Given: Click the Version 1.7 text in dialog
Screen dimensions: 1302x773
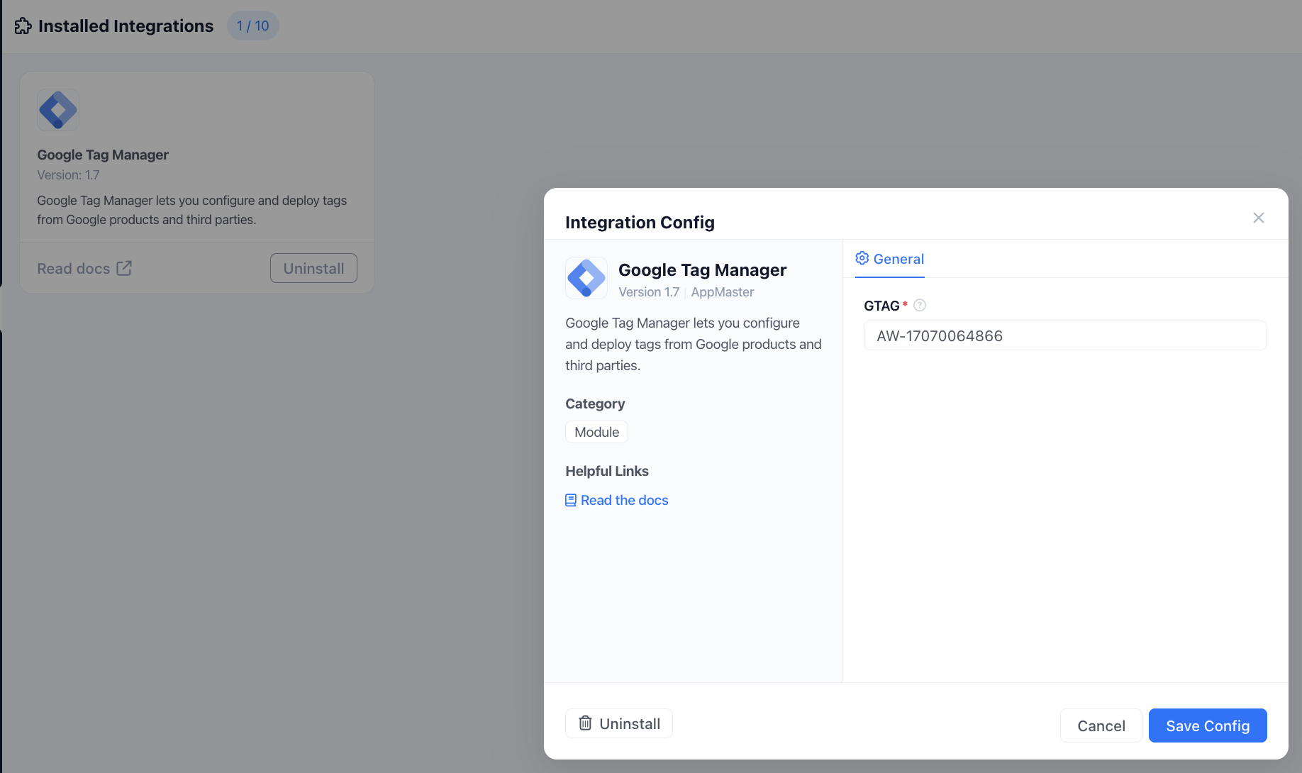Looking at the screenshot, I should 649,292.
